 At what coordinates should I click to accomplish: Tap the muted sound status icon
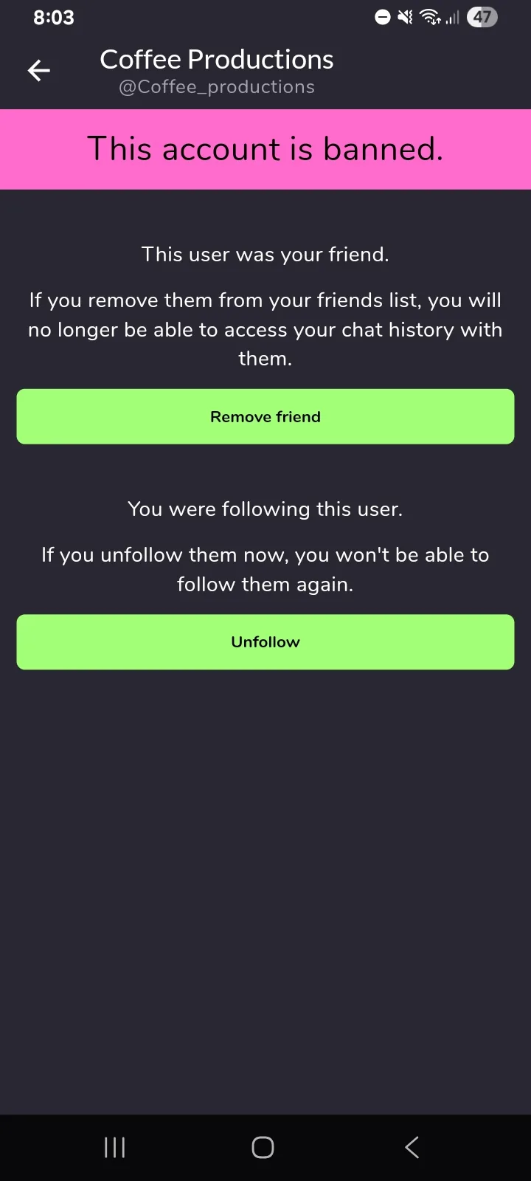[406, 17]
